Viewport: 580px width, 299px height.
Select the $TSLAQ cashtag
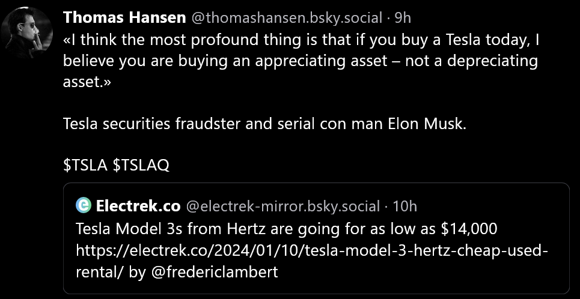141,165
